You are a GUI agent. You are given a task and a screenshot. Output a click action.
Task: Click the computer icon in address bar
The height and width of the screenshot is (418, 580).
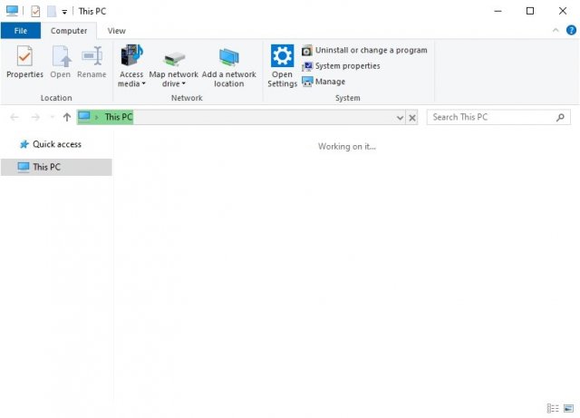[84, 117]
